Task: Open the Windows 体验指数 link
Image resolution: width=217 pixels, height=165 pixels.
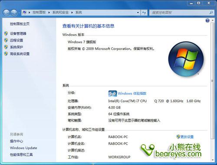Action: [x=132, y=94]
